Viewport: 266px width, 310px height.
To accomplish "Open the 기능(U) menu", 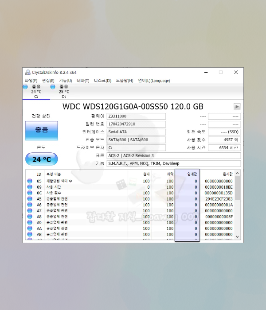I will [x=66, y=81].
